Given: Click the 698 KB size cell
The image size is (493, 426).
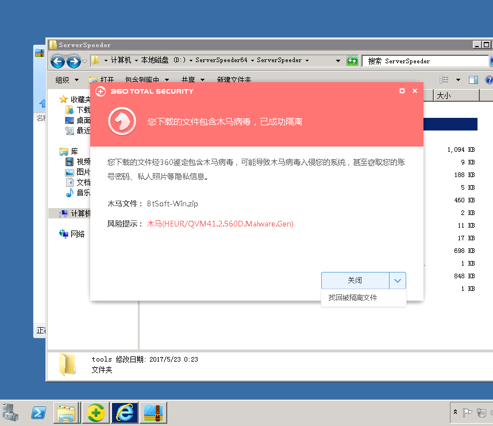Looking at the screenshot, I should (x=464, y=251).
